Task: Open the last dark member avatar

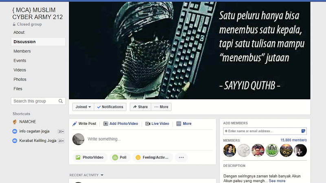Action: (x=300, y=150)
